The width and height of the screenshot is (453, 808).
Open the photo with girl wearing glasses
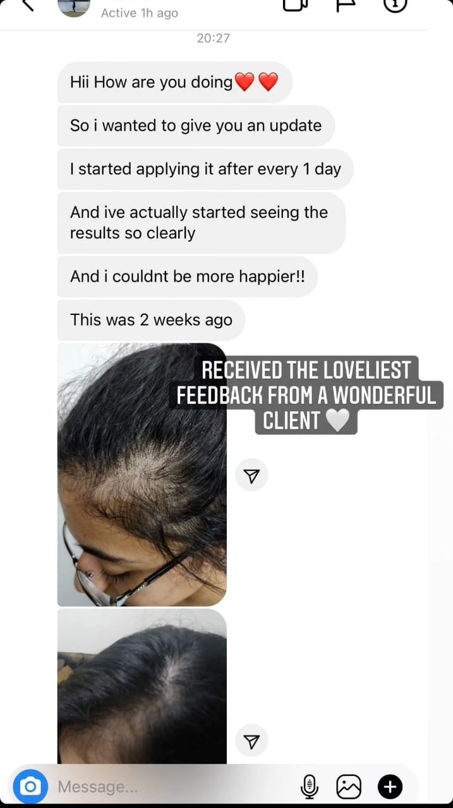point(142,474)
